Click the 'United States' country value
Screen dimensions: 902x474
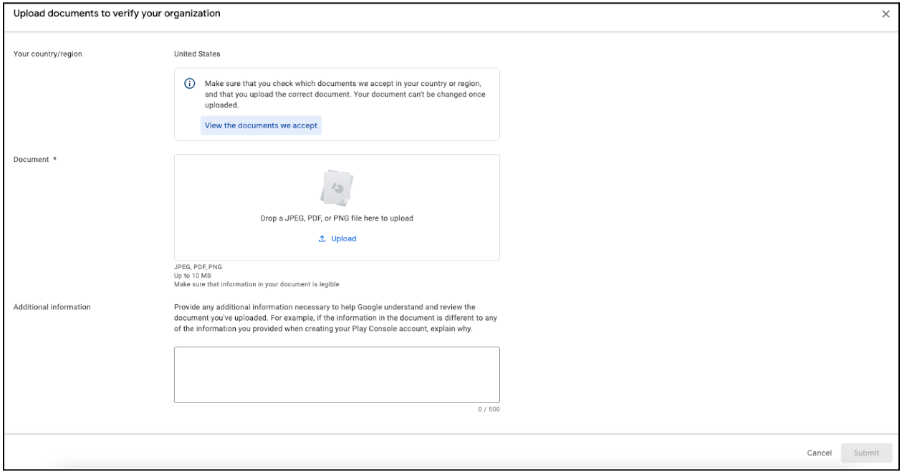197,54
